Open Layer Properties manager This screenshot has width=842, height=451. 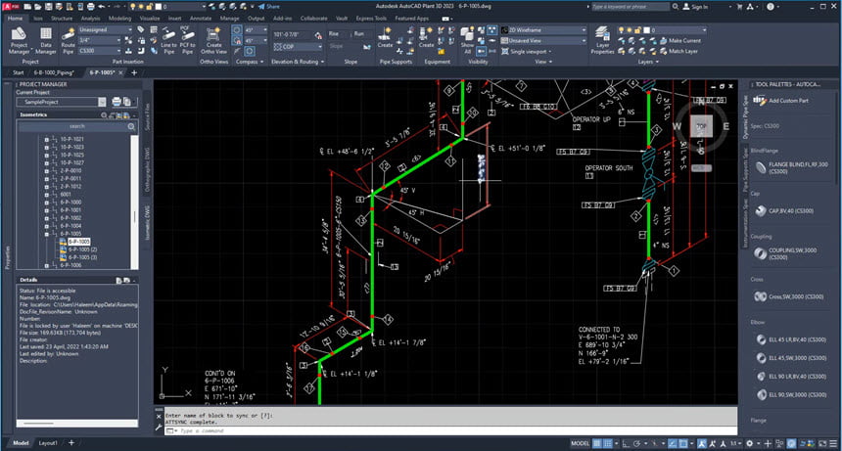602,41
